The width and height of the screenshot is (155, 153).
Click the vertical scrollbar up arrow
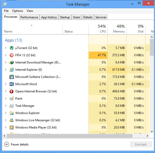pyautogui.click(x=152, y=37)
